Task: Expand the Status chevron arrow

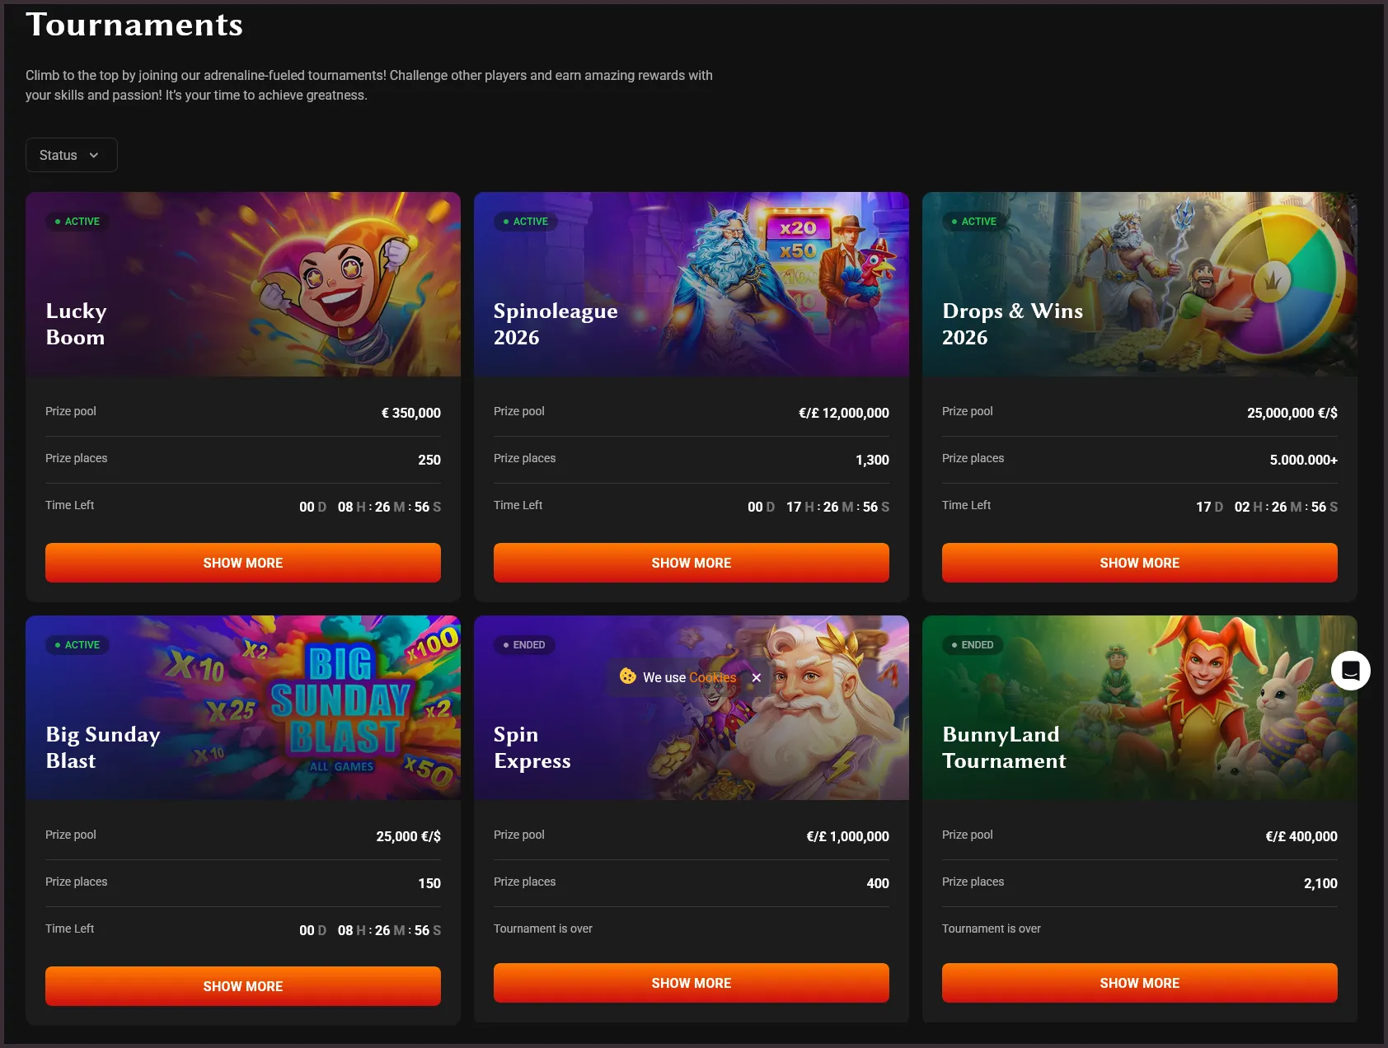Action: coord(94,155)
